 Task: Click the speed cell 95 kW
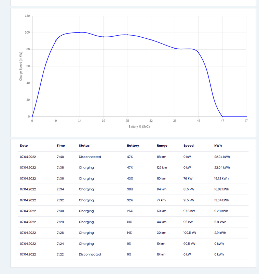[x=188, y=222]
